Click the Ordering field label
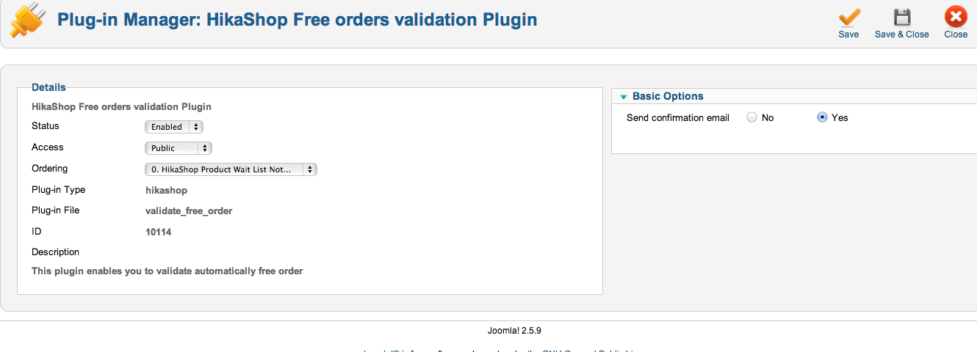The width and height of the screenshot is (977, 352). click(49, 169)
